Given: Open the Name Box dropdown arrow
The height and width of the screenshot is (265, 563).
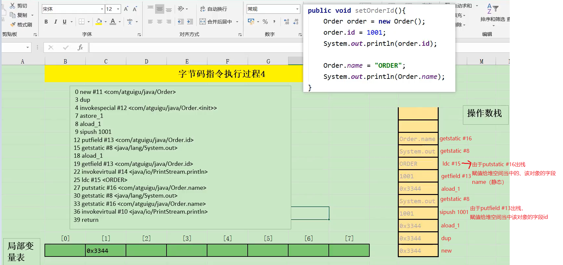Looking at the screenshot, I should [x=27, y=47].
